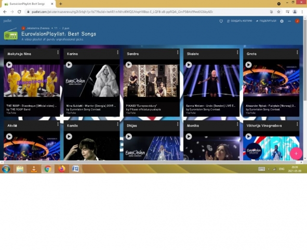Open padlet settings gear icon
Image resolution: width=307 pixels, height=250 pixels.
tap(282, 21)
